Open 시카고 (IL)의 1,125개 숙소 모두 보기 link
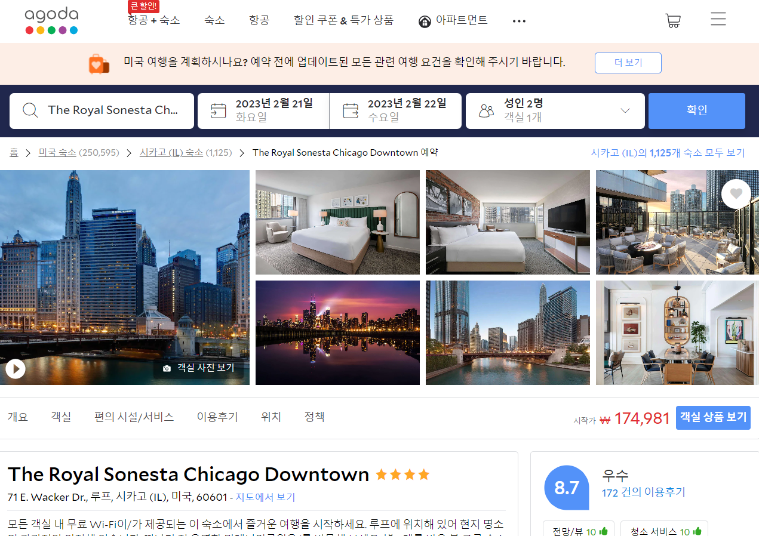This screenshot has width=759, height=536. (668, 153)
